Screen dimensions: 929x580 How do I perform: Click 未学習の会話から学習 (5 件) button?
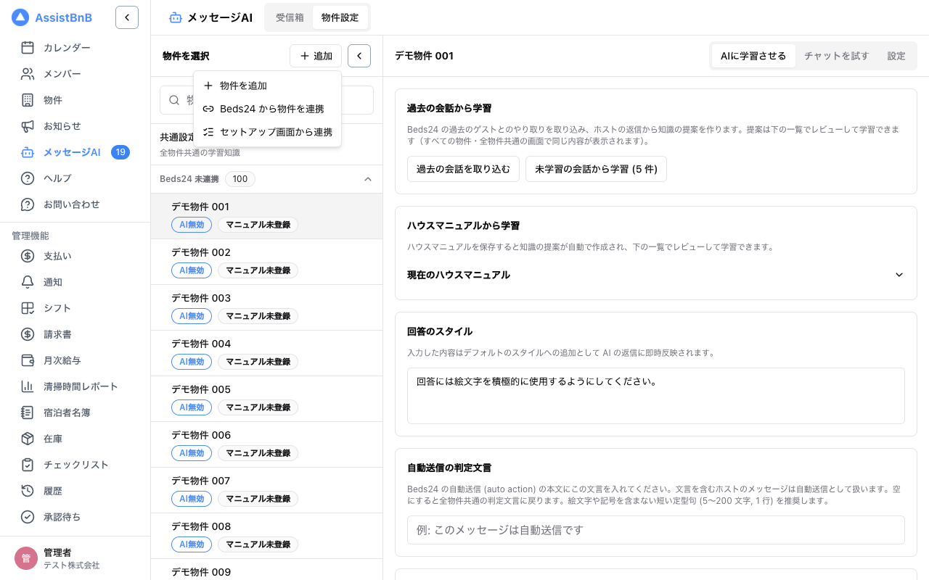coord(596,169)
